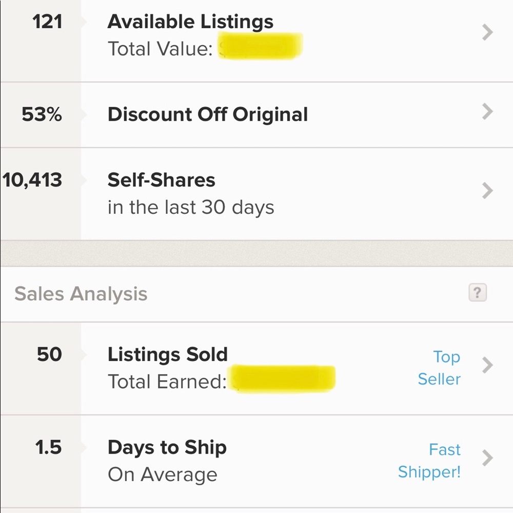Tap the Total Earned highlighted amount
The width and height of the screenshot is (513, 513).
pos(282,379)
